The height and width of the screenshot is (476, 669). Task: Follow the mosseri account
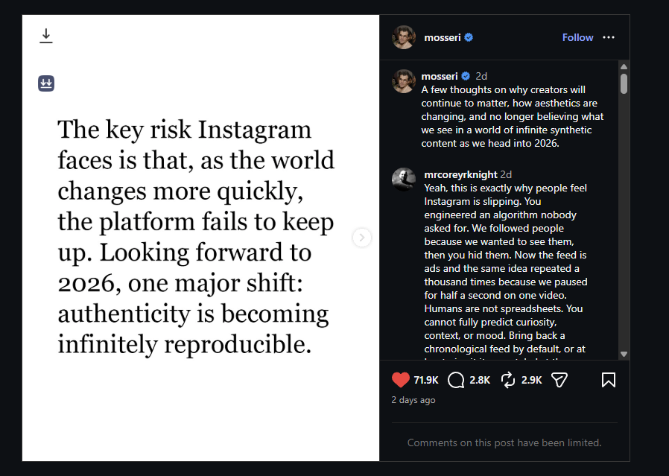click(x=577, y=37)
